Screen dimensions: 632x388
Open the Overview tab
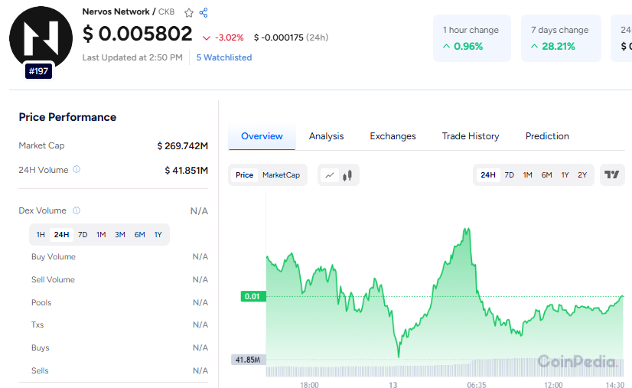pos(262,136)
